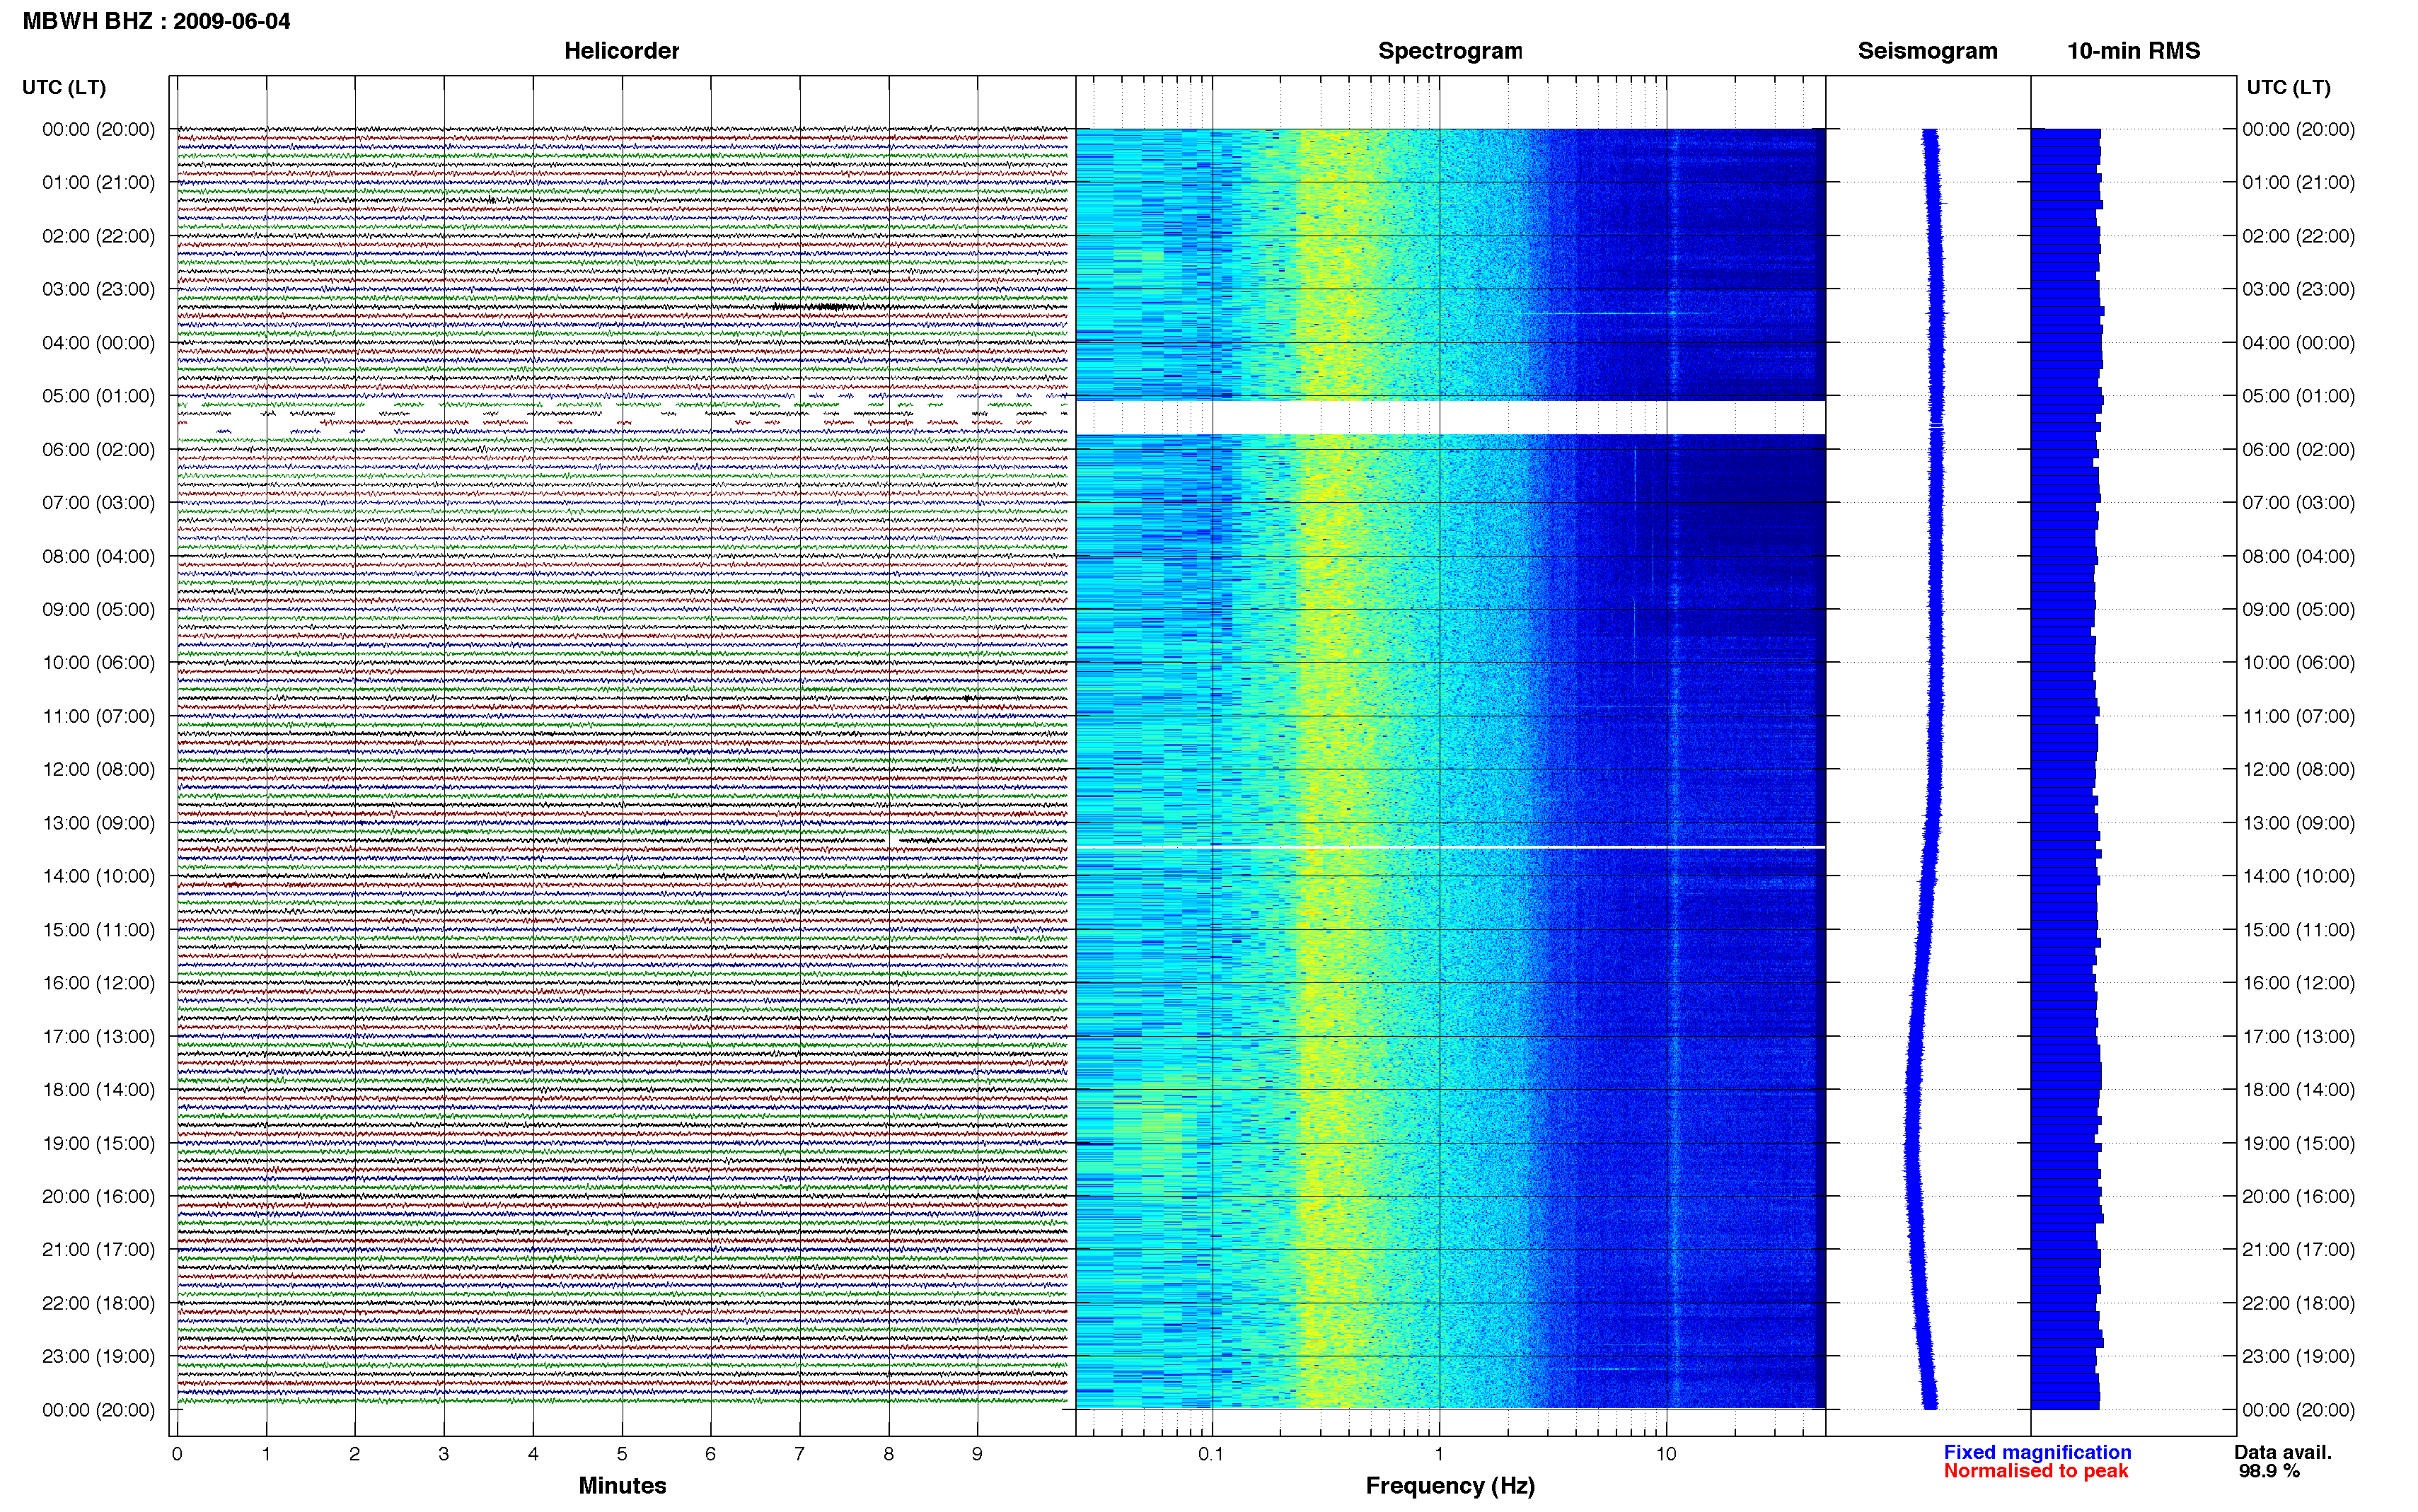Click right time label '12:00 (08:00)'
The width and height of the screenshot is (2418, 1512).
tap(2298, 770)
